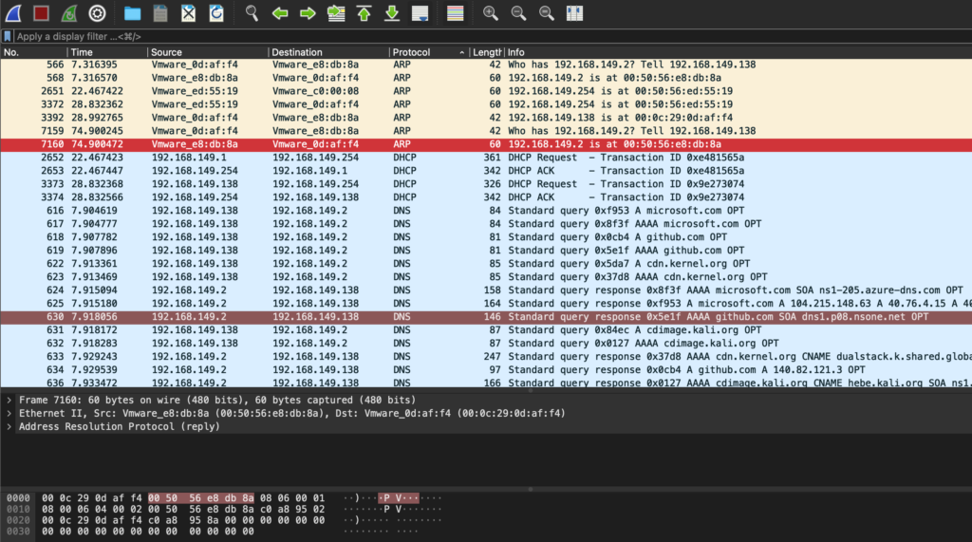This screenshot has height=542, width=972.
Task: Select packet 624 DNS response row
Action: pyautogui.click(x=486, y=290)
